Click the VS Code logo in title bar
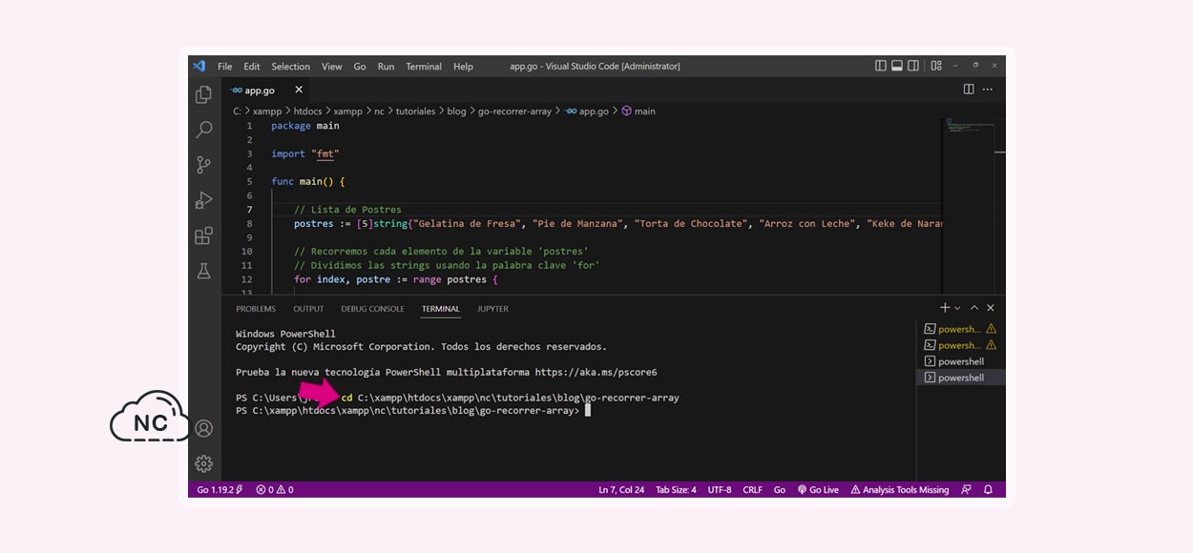The image size is (1193, 553). (x=199, y=66)
